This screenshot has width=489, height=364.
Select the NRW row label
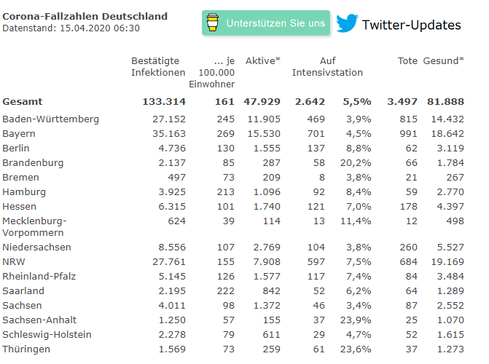(x=14, y=262)
